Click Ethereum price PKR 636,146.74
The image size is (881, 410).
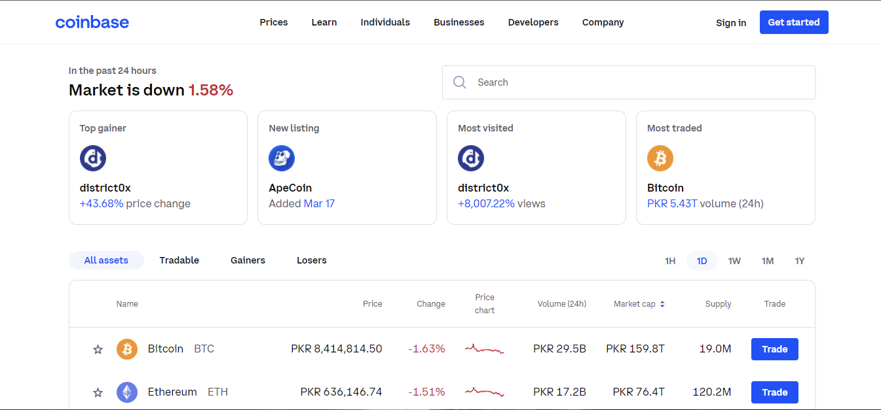(x=341, y=392)
